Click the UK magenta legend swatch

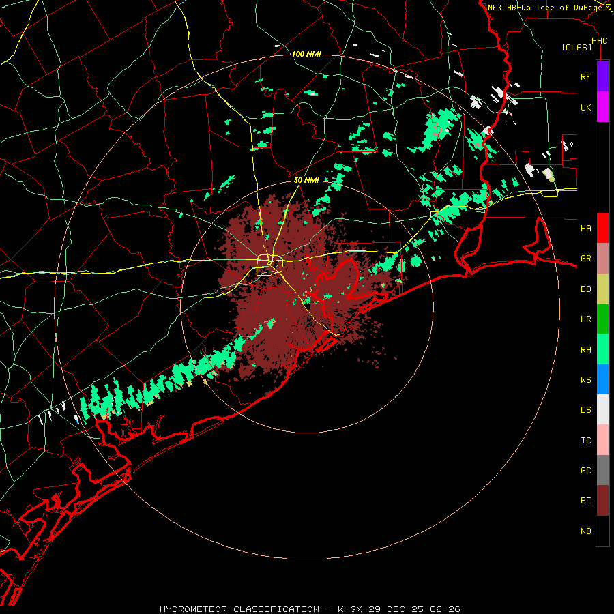coord(602,107)
